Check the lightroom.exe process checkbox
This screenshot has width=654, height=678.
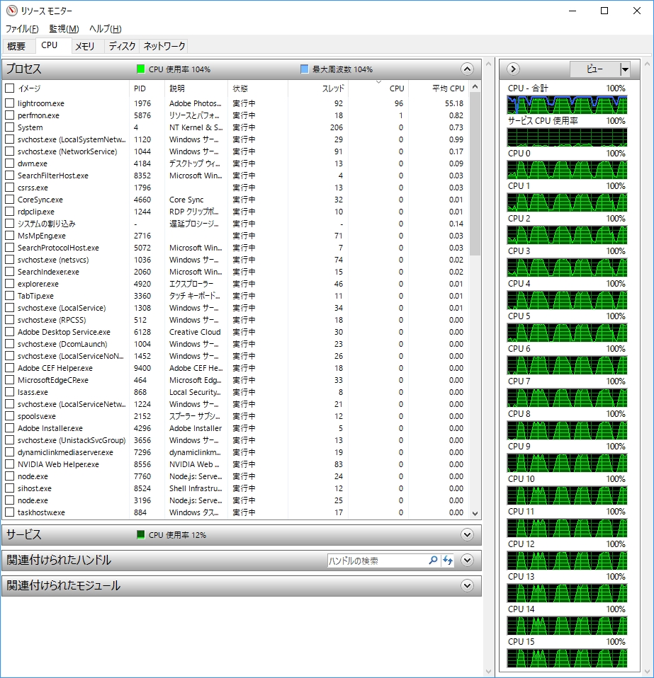pyautogui.click(x=9, y=103)
